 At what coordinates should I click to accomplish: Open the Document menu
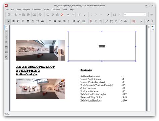pyautogui.click(x=56, y=10)
